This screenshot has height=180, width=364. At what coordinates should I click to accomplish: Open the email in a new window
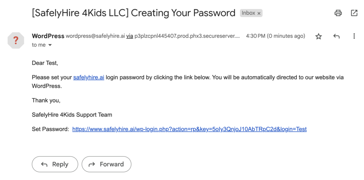(354, 13)
